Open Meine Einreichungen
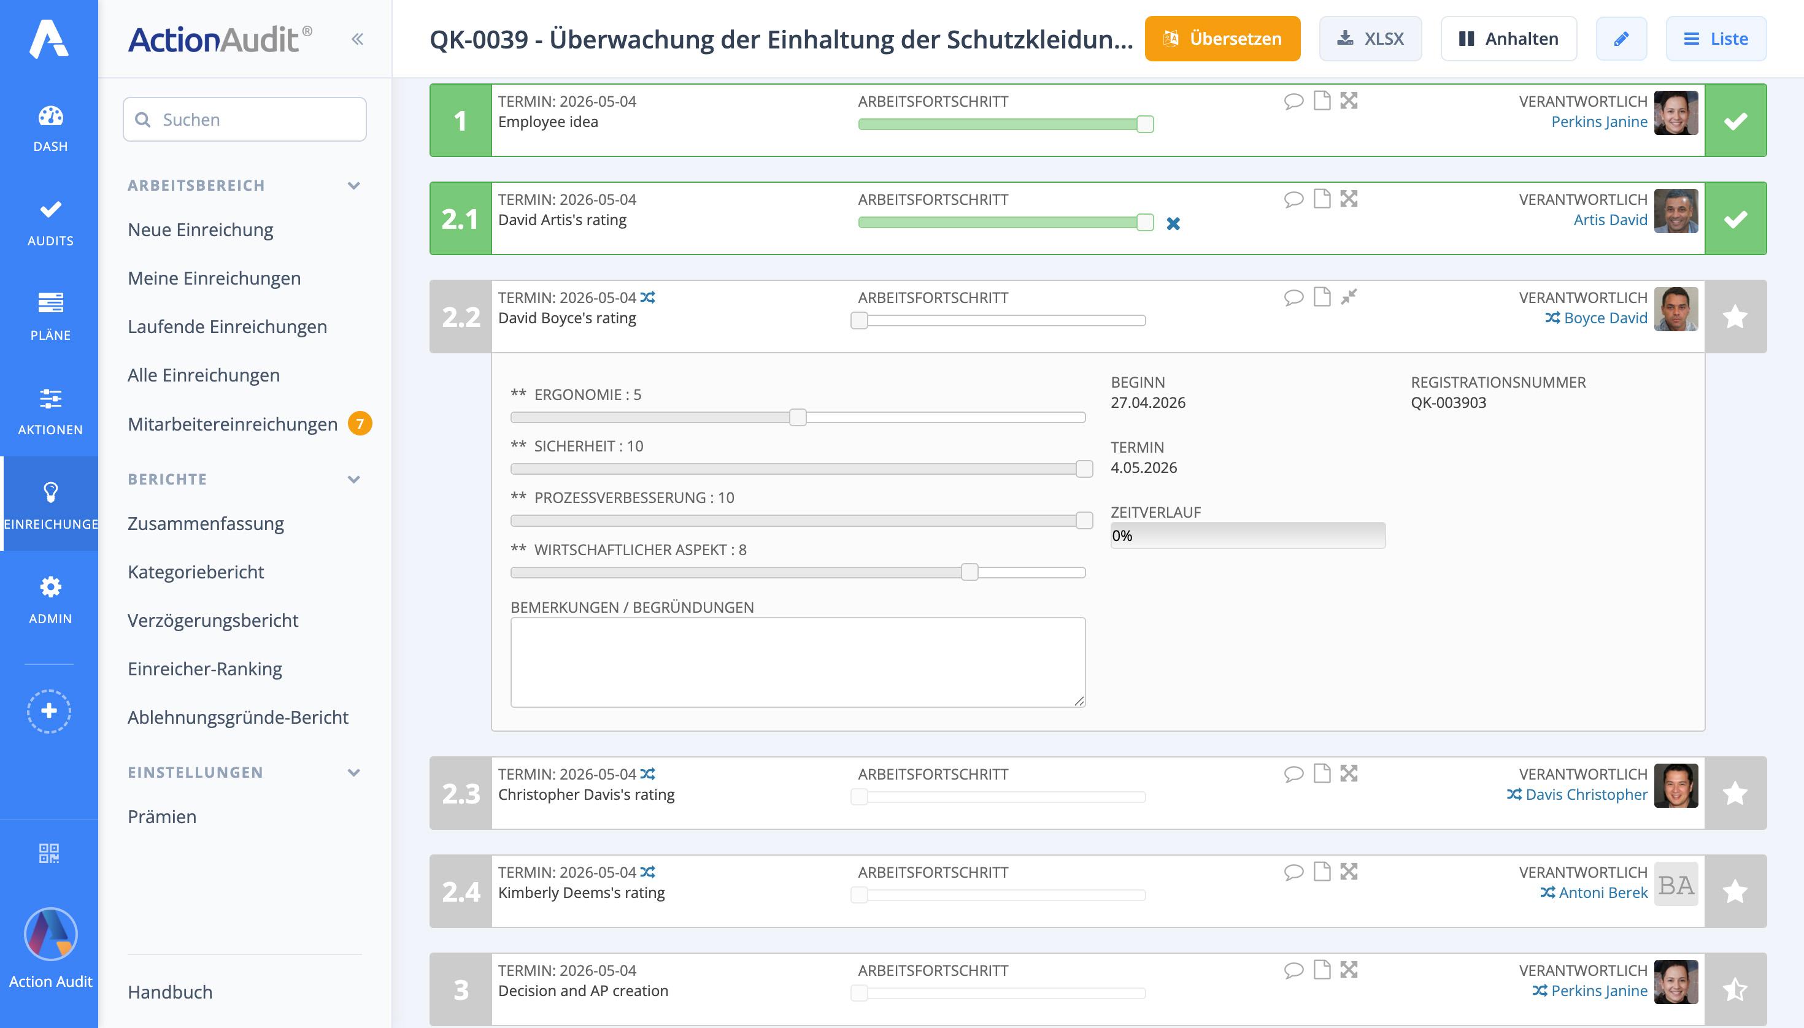 [x=214, y=278]
